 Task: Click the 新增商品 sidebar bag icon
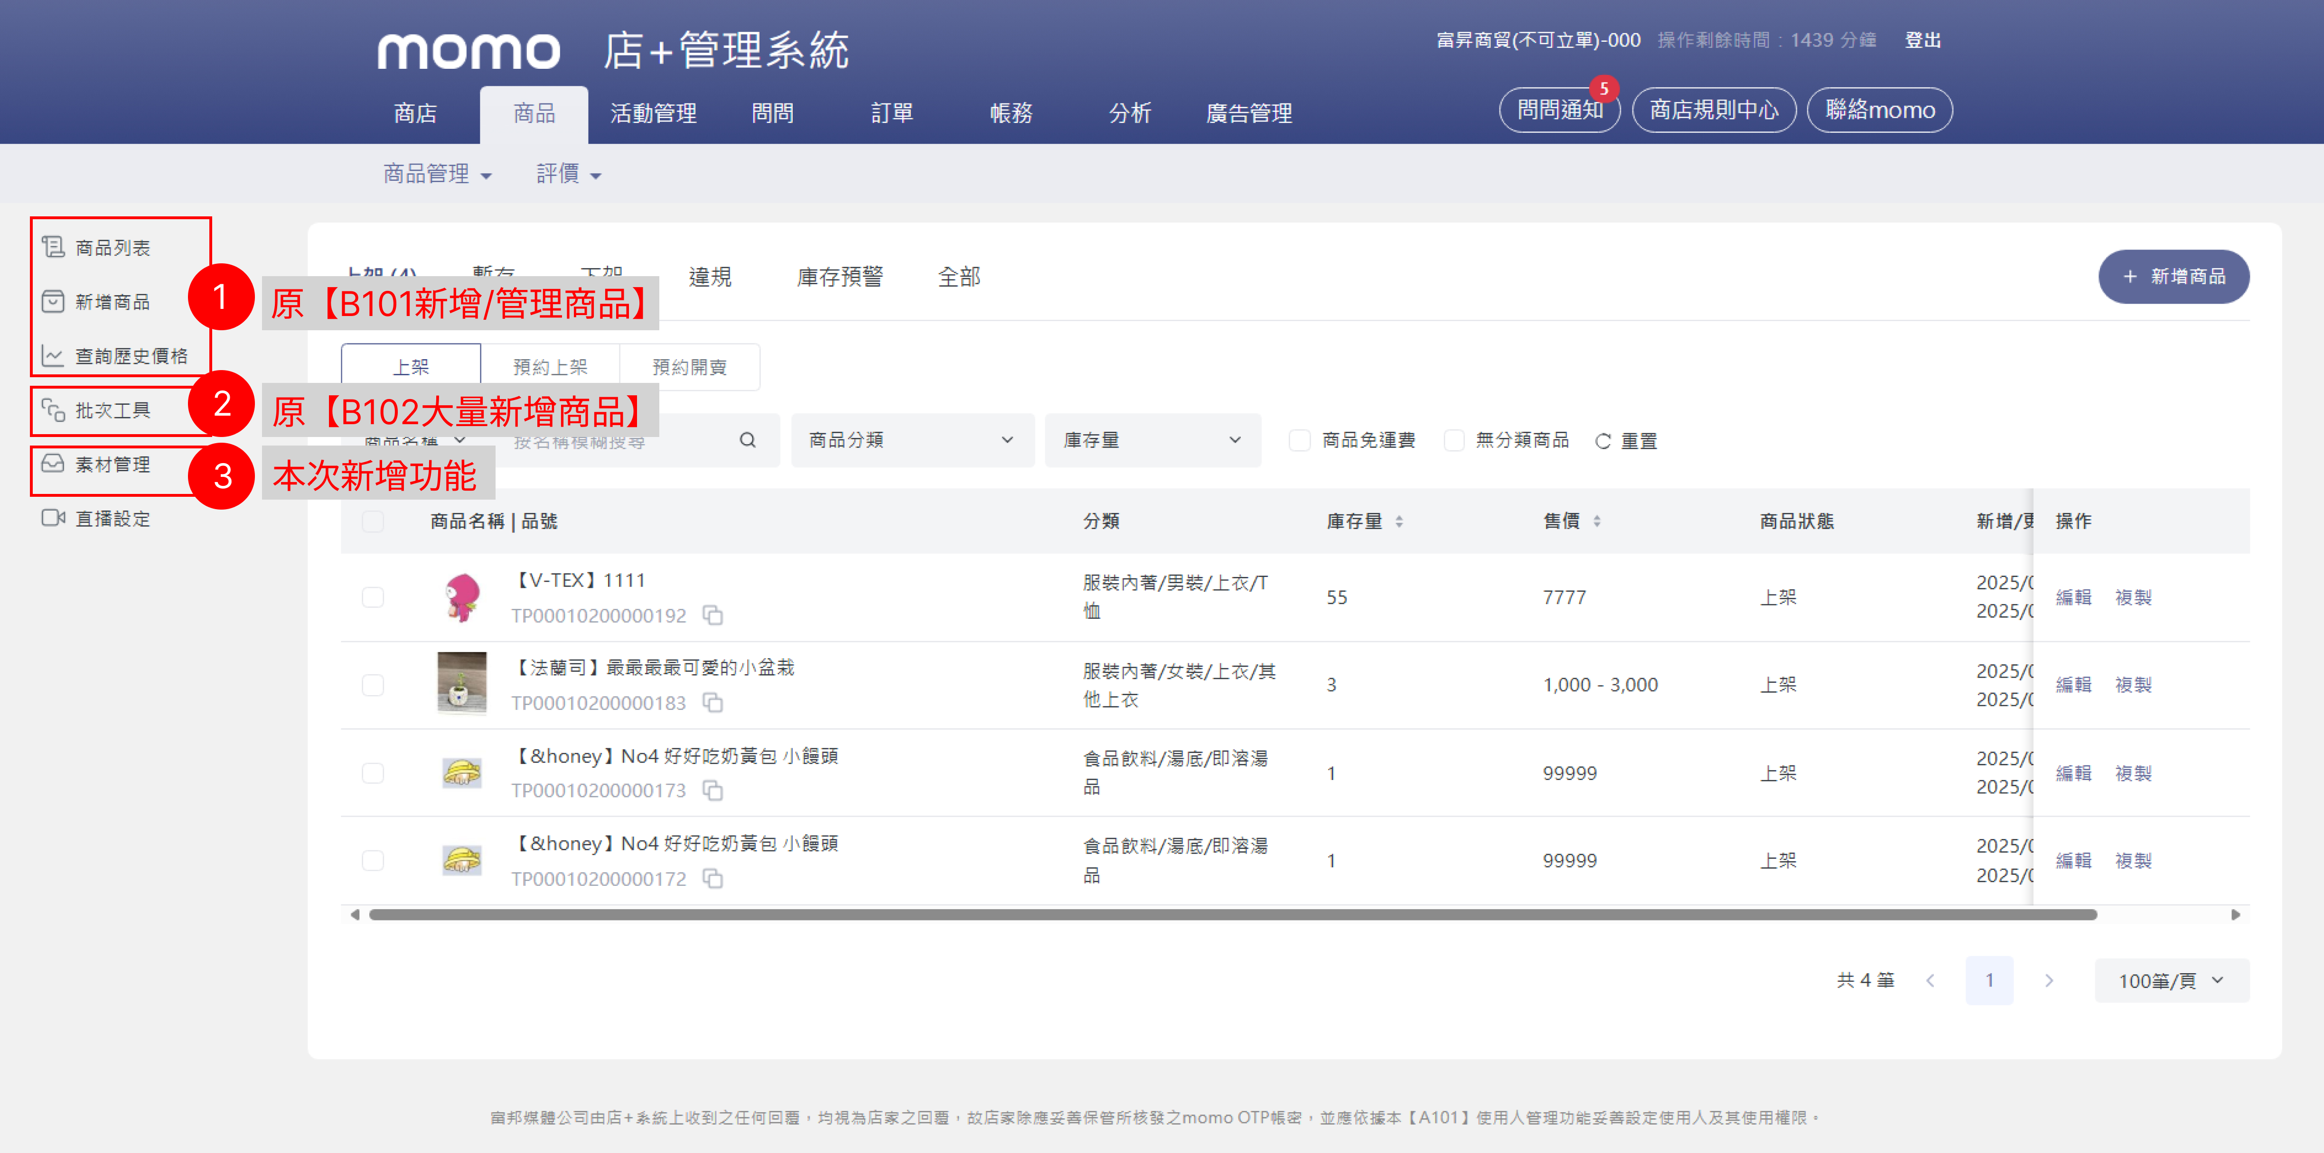click(53, 301)
